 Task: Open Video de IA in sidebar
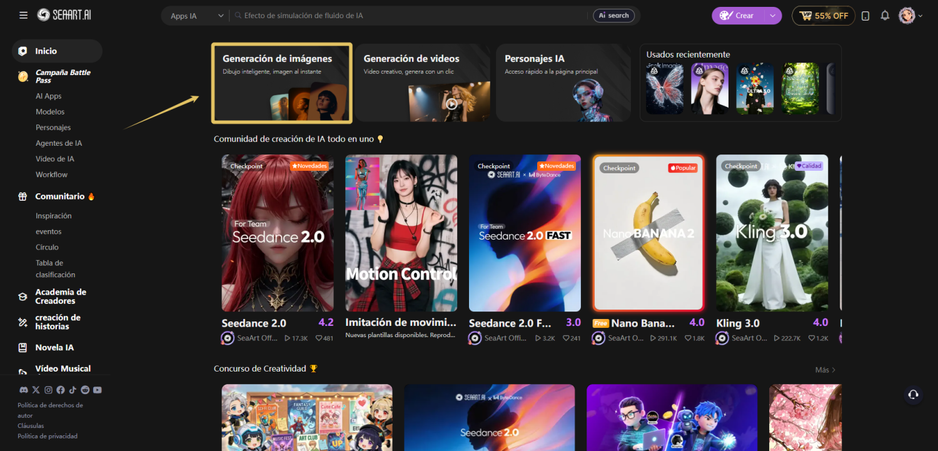pyautogui.click(x=55, y=159)
